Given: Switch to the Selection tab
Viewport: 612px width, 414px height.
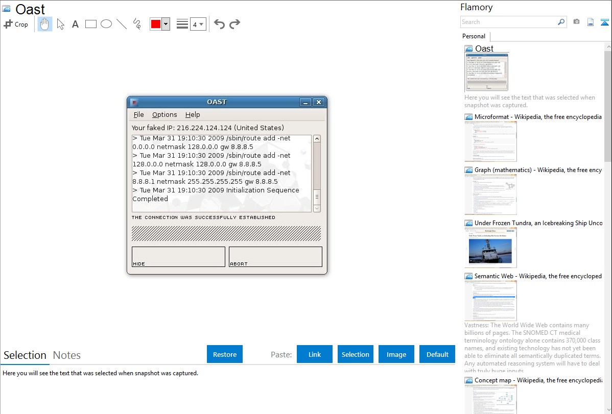Looking at the screenshot, I should point(25,355).
